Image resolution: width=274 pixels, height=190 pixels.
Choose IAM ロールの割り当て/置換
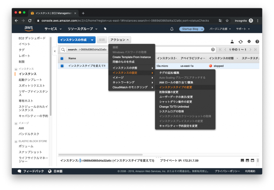[x=185, y=82]
